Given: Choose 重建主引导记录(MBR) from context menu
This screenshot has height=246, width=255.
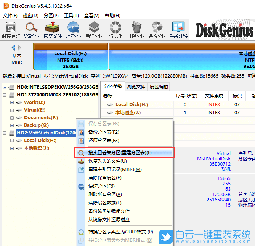Looking at the screenshot, I should (115, 169).
